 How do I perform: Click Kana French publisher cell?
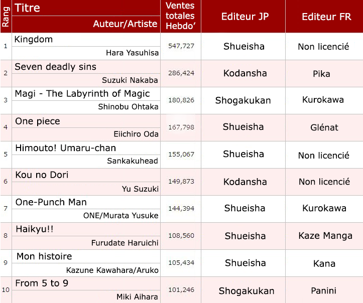[324, 263]
